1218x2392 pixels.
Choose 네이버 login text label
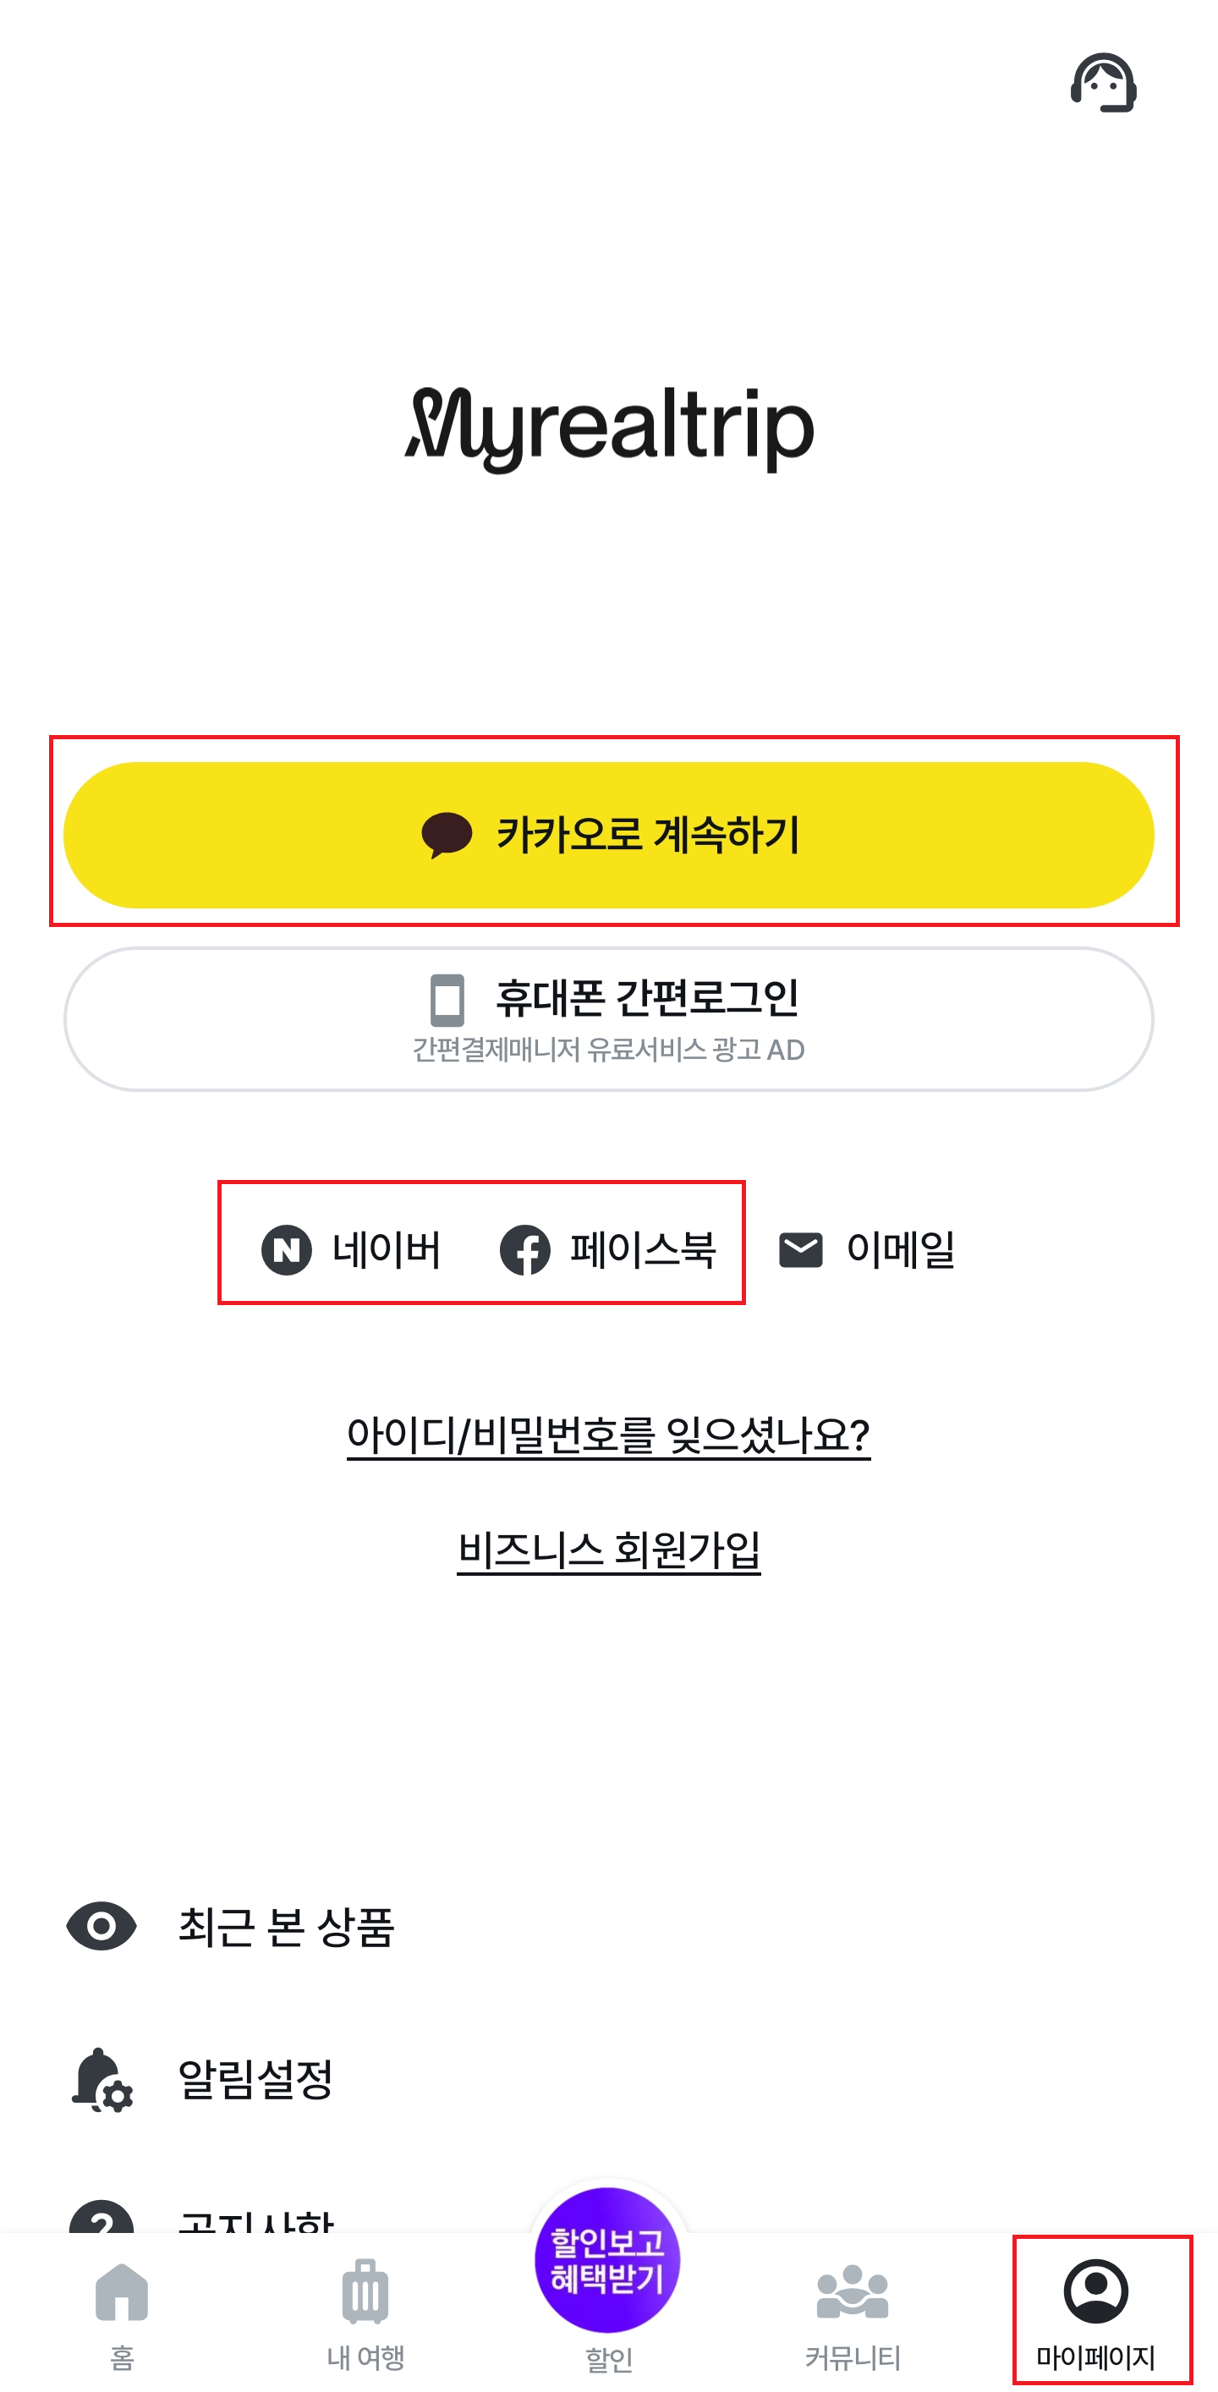coord(387,1250)
